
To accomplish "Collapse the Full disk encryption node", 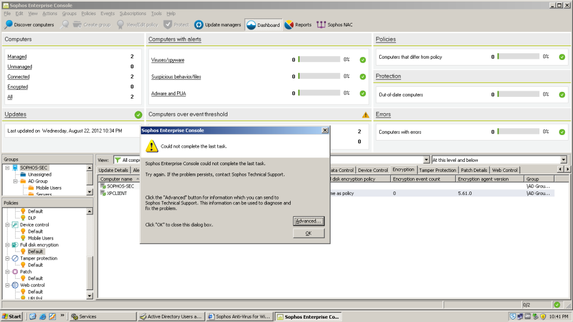I will pyautogui.click(x=7, y=245).
